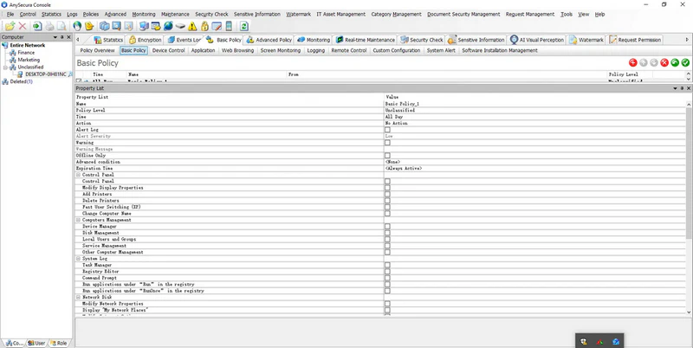The width and height of the screenshot is (693, 348).
Task: Click the leftmost tray icon at bottom right
Action: pyautogui.click(x=584, y=341)
